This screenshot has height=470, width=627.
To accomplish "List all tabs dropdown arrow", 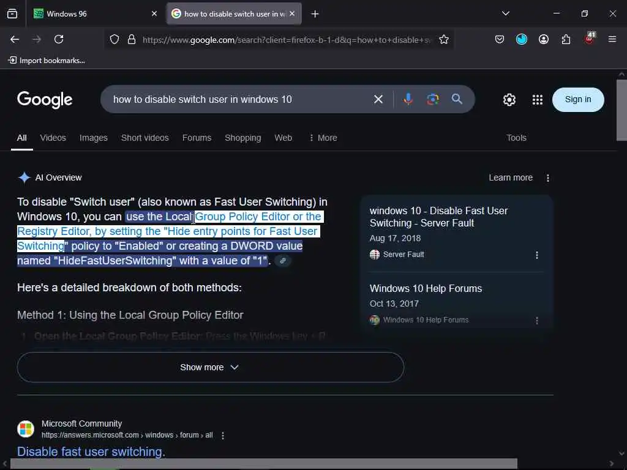I will (505, 13).
